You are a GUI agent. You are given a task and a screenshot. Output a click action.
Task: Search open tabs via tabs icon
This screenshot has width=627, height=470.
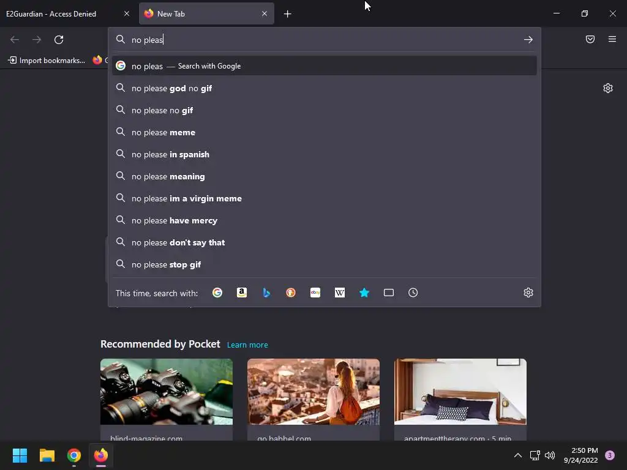click(x=389, y=293)
